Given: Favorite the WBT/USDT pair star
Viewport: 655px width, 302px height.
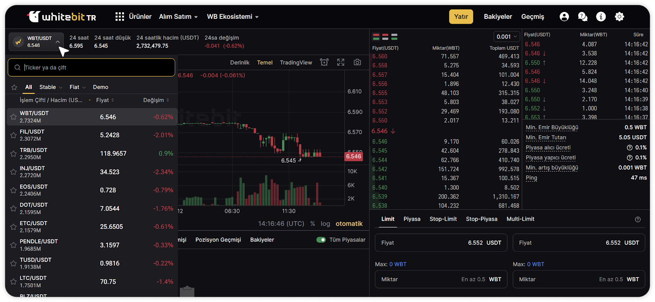Looking at the screenshot, I should coord(13,117).
